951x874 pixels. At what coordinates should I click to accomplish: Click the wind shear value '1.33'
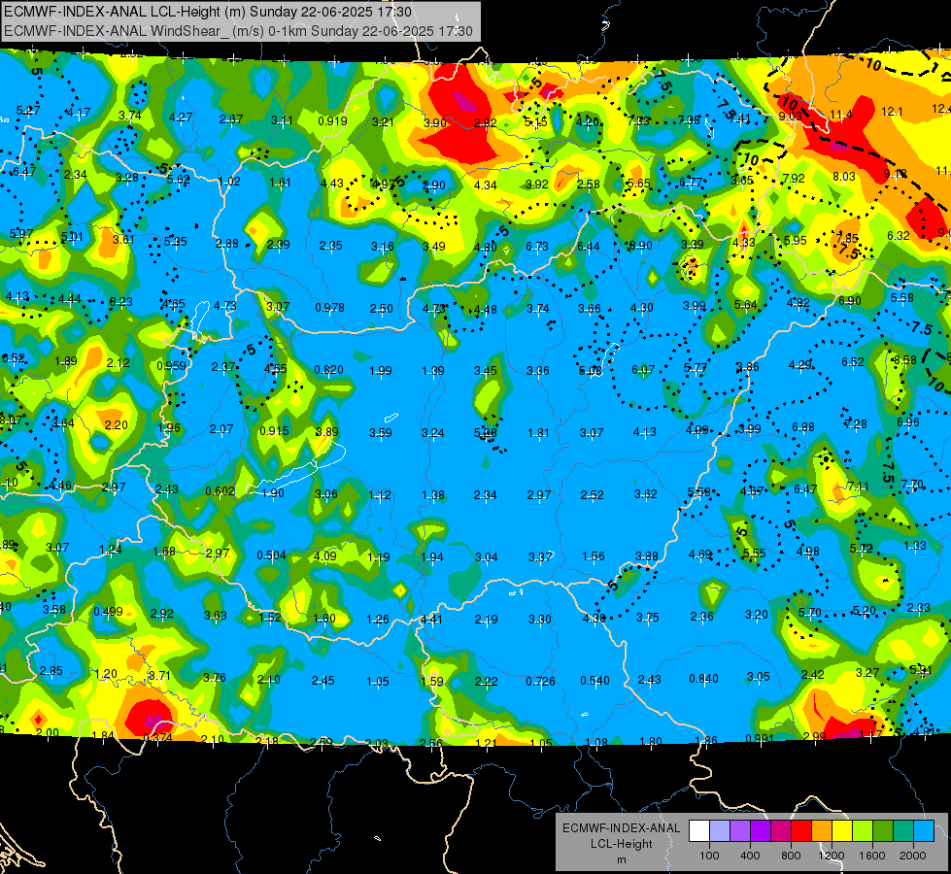[915, 545]
